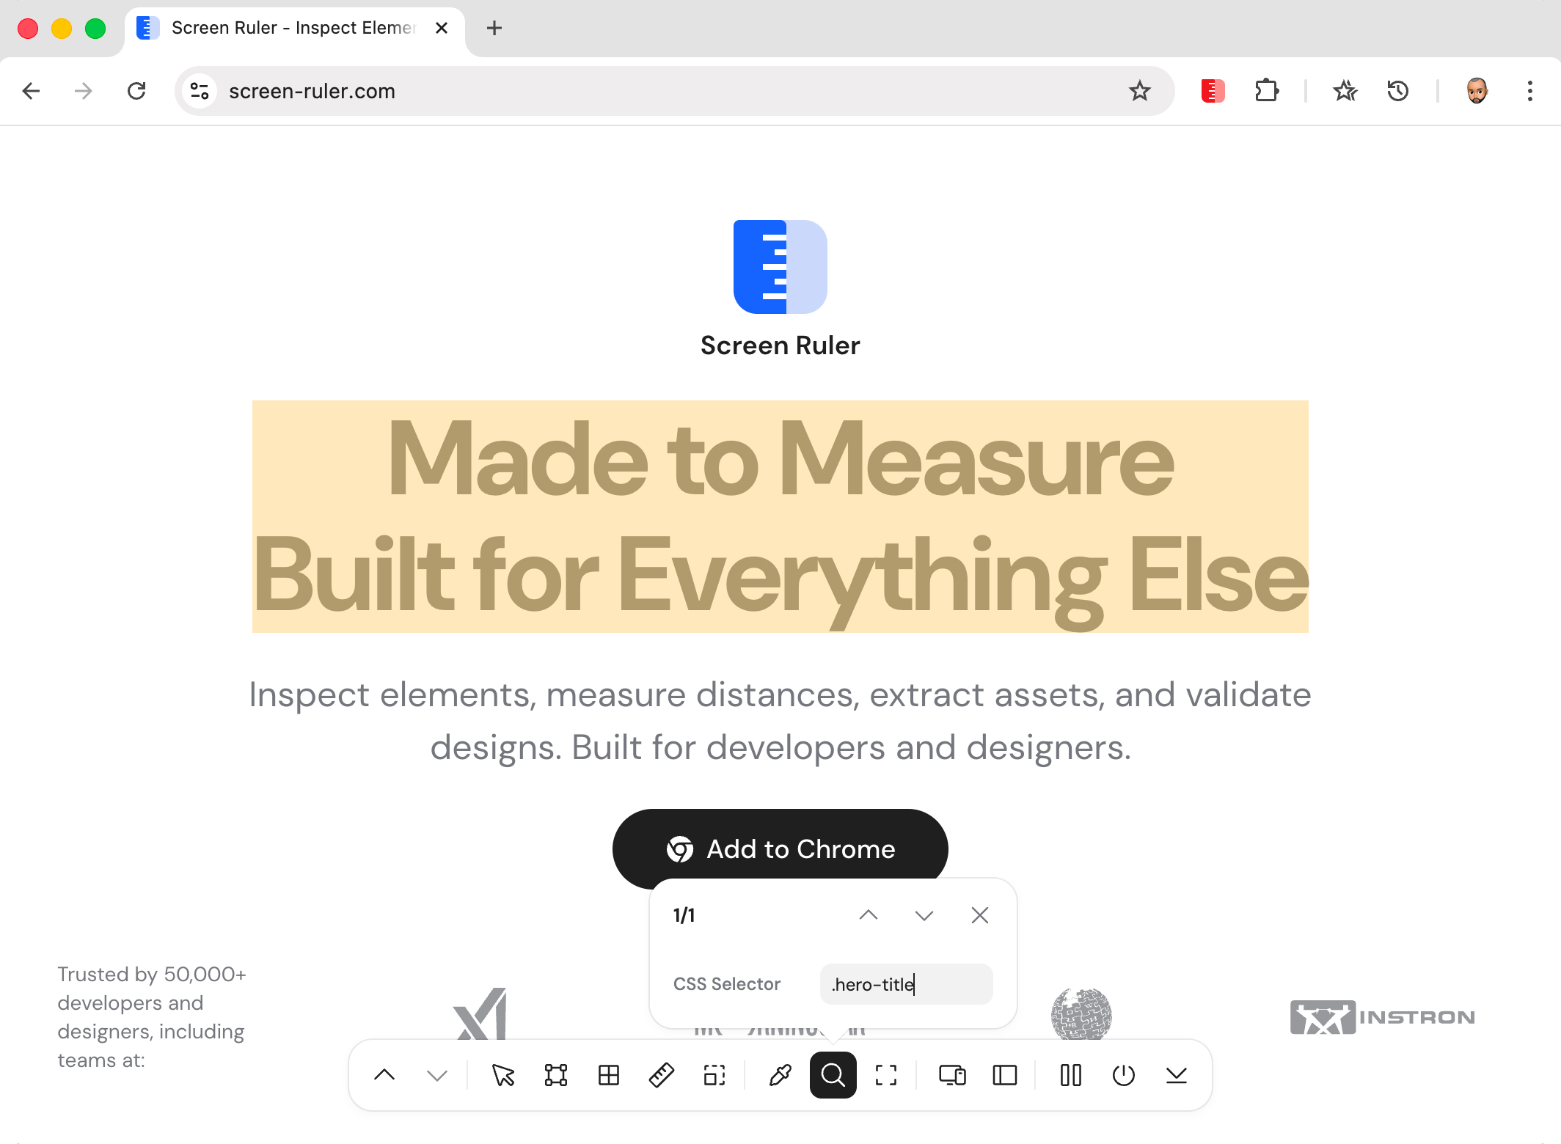
Task: Open the history clock icon
Action: [1398, 91]
